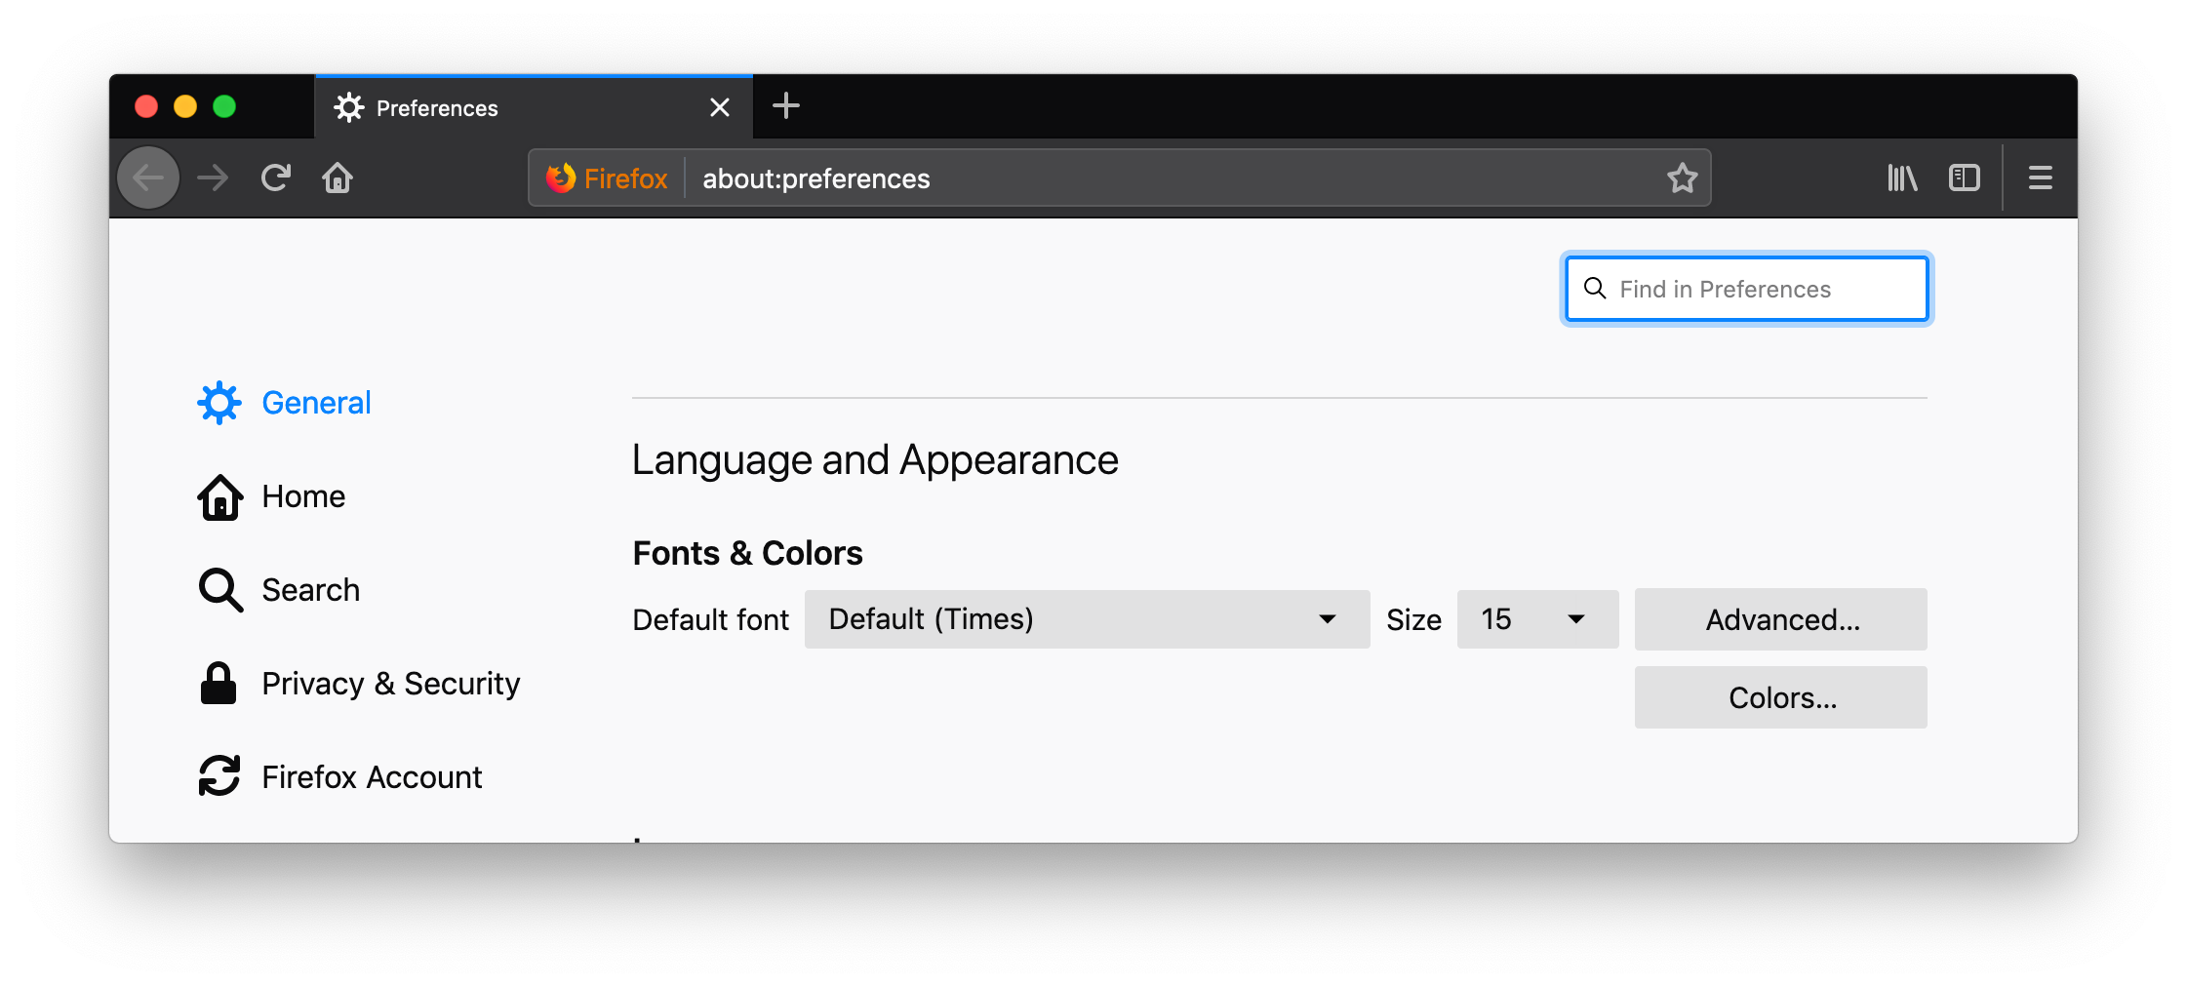Screen dimensions: 2187x987
Task: Click the back navigation arrow
Action: click(x=148, y=178)
